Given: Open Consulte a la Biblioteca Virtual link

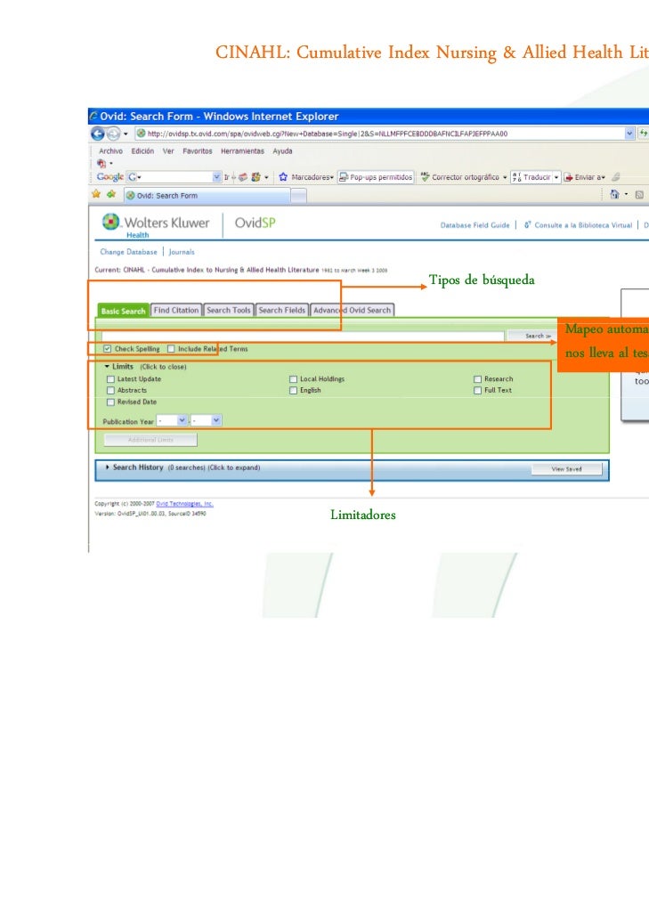Looking at the screenshot, I should [x=582, y=225].
